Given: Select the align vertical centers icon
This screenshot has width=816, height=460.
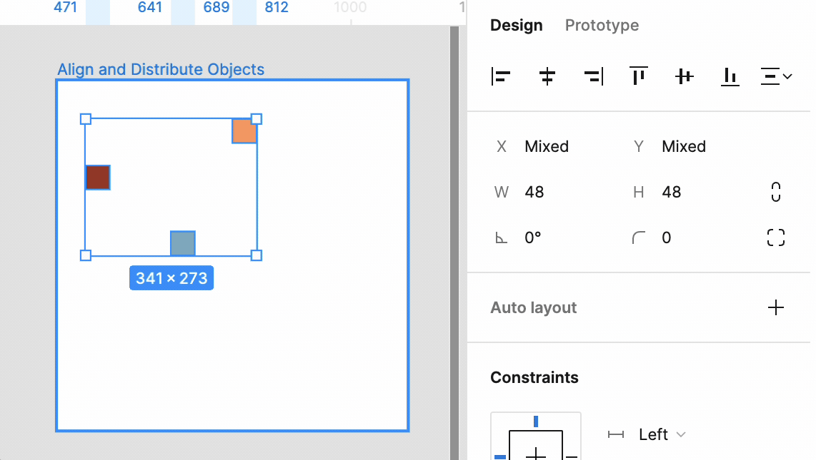Looking at the screenshot, I should click(684, 76).
